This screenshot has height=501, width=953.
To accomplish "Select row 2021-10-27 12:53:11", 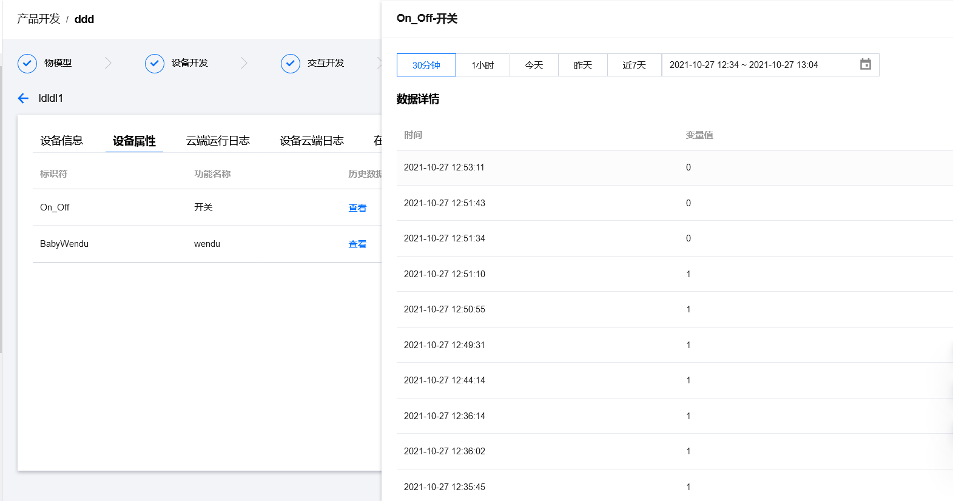I will tap(675, 167).
